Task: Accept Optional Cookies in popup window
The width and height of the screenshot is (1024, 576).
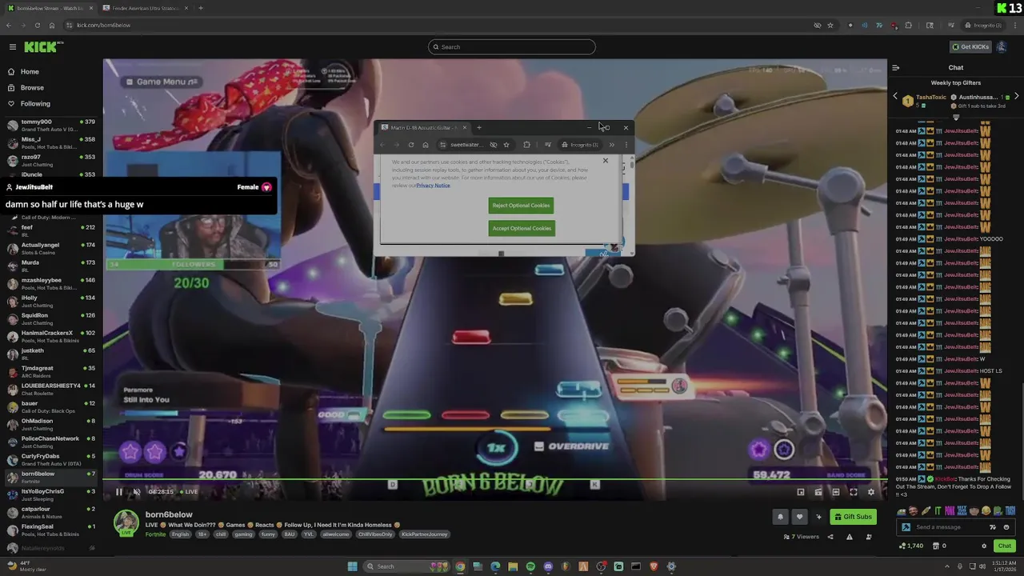Action: pyautogui.click(x=521, y=228)
